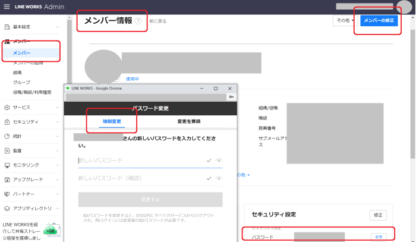416x242 pixels.
Task: Click the +GB storage cloud icon
Action: coord(52,230)
